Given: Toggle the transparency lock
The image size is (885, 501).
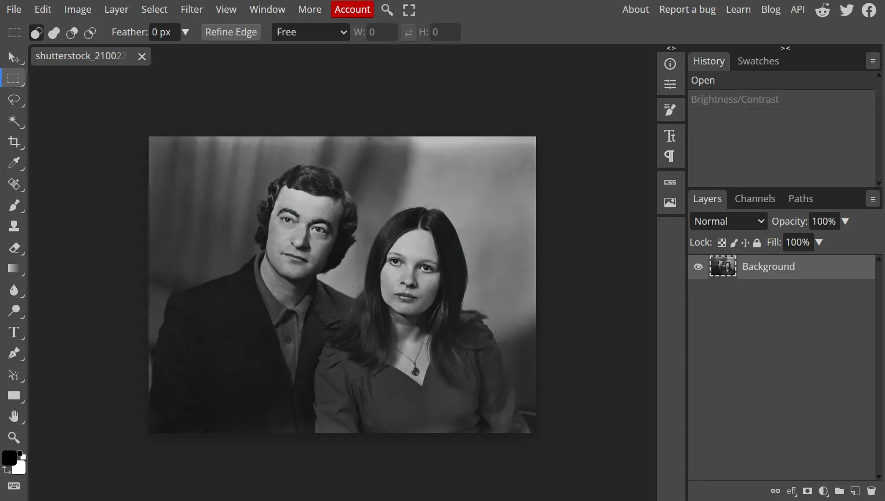Looking at the screenshot, I should point(722,243).
